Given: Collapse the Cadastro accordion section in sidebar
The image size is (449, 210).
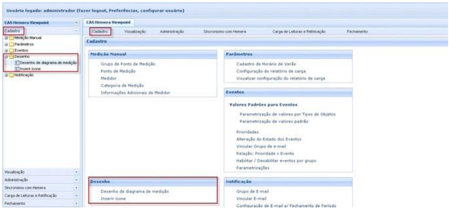Looking at the screenshot, I should pos(76,31).
